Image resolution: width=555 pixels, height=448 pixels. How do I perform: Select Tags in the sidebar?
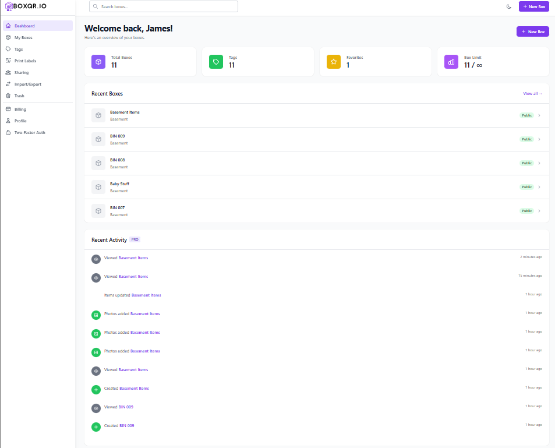pos(17,49)
